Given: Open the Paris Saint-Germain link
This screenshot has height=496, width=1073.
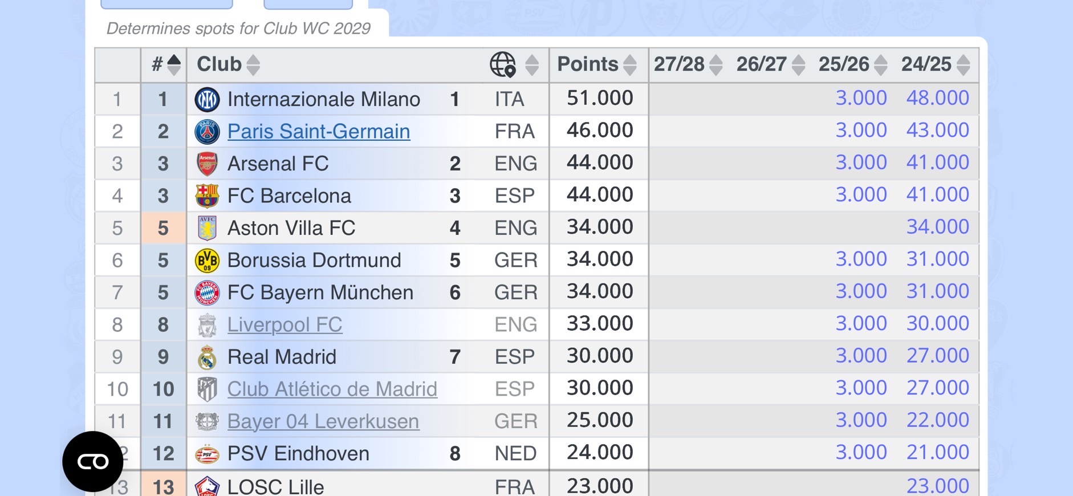Looking at the screenshot, I should click(x=319, y=132).
